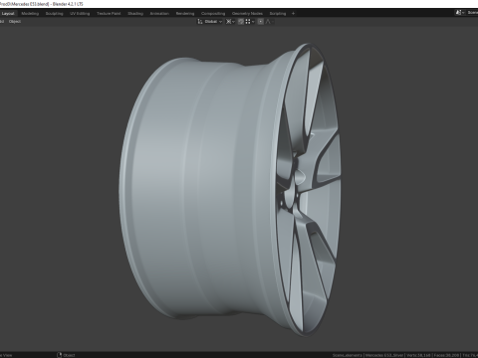Open the Animation workspace tab
The width and height of the screenshot is (478, 358).
[x=159, y=14]
